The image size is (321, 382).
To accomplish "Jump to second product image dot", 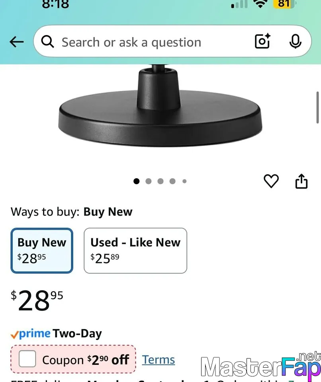I will click(149, 181).
